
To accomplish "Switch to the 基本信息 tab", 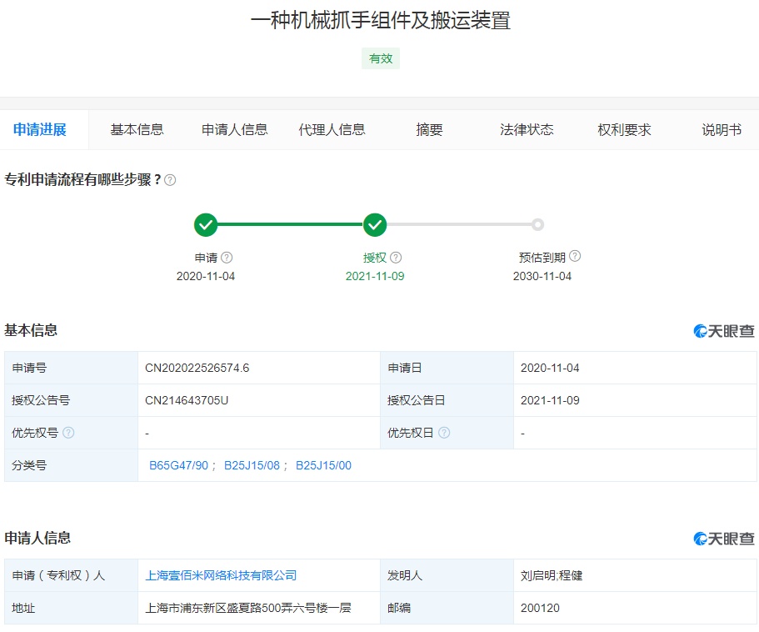I will (137, 129).
